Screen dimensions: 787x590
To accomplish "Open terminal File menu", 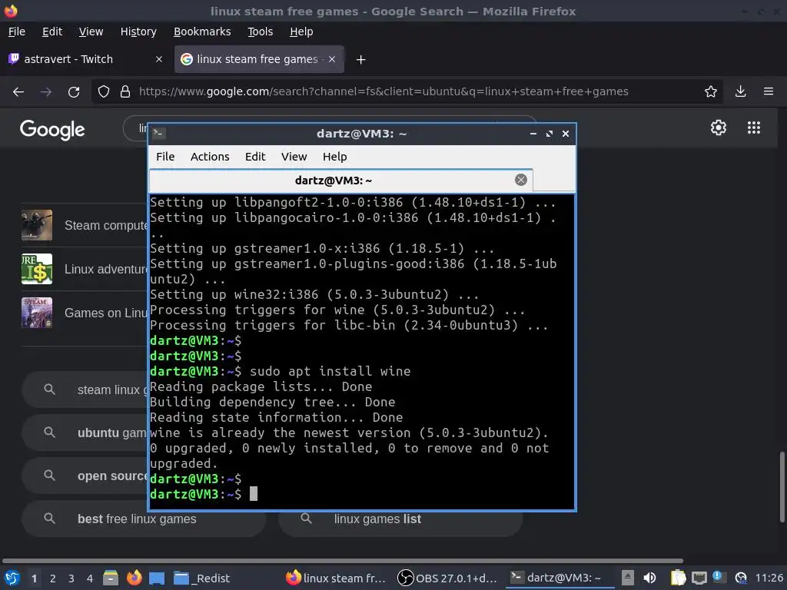I will point(165,157).
